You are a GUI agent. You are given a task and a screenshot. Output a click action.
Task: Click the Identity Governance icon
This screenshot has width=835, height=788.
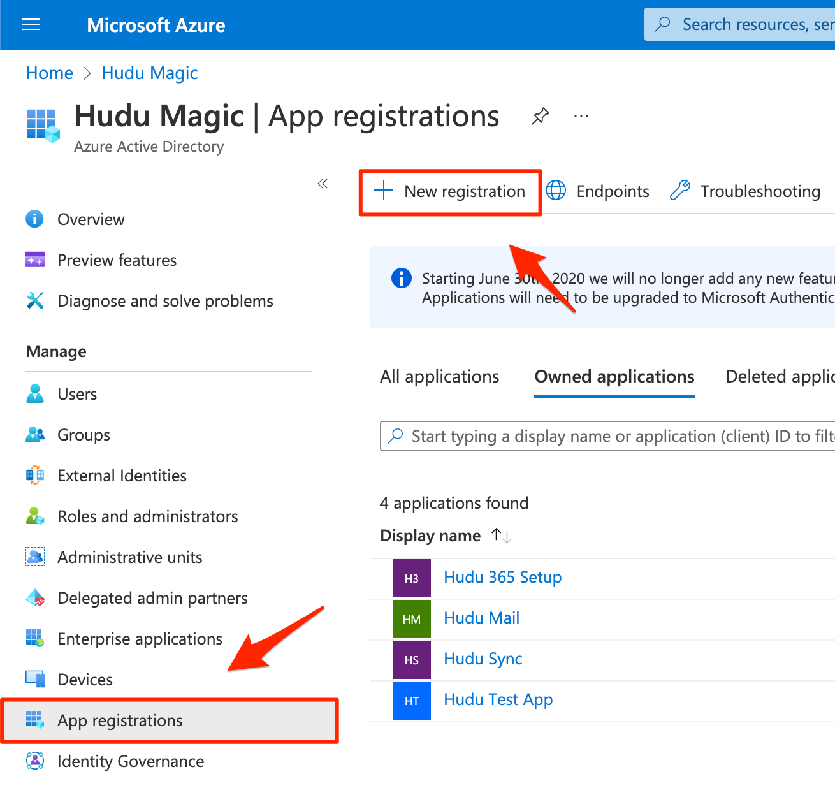(x=35, y=761)
